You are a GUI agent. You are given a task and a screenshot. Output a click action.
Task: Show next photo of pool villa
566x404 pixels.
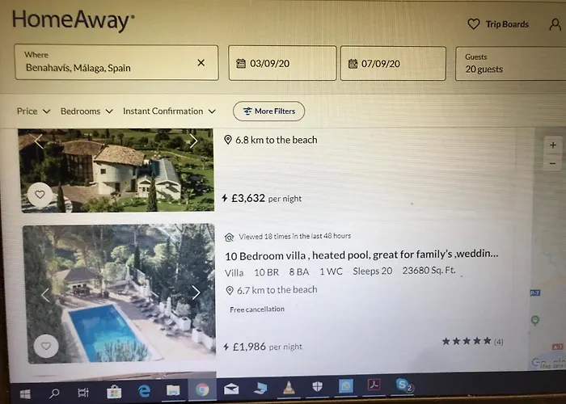(196, 292)
